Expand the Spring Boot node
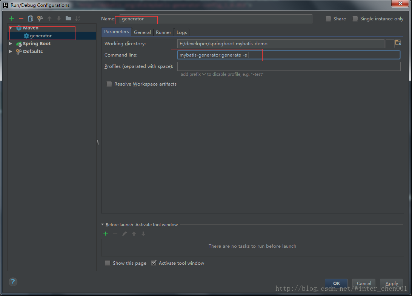 tap(11, 44)
